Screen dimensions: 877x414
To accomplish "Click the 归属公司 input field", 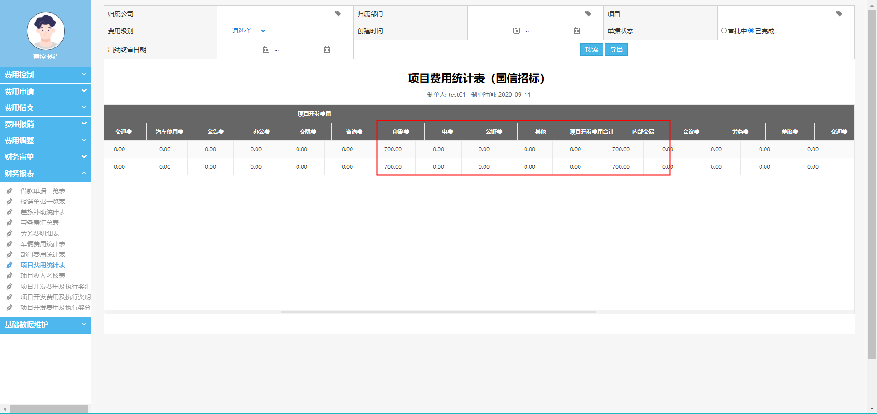I will (282, 13).
